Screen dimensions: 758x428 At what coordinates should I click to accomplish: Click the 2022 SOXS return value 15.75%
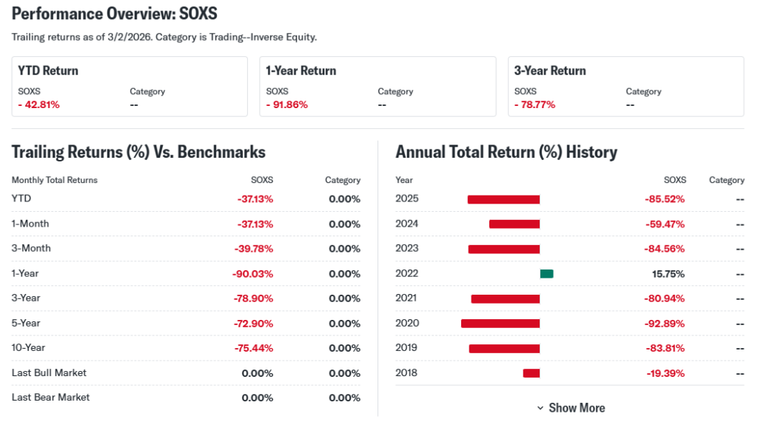point(668,274)
